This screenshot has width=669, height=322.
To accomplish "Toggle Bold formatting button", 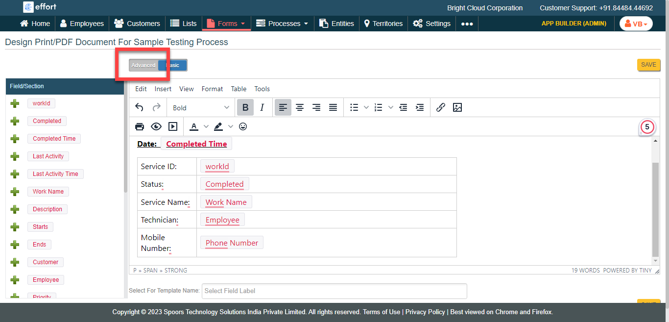I will [x=245, y=107].
